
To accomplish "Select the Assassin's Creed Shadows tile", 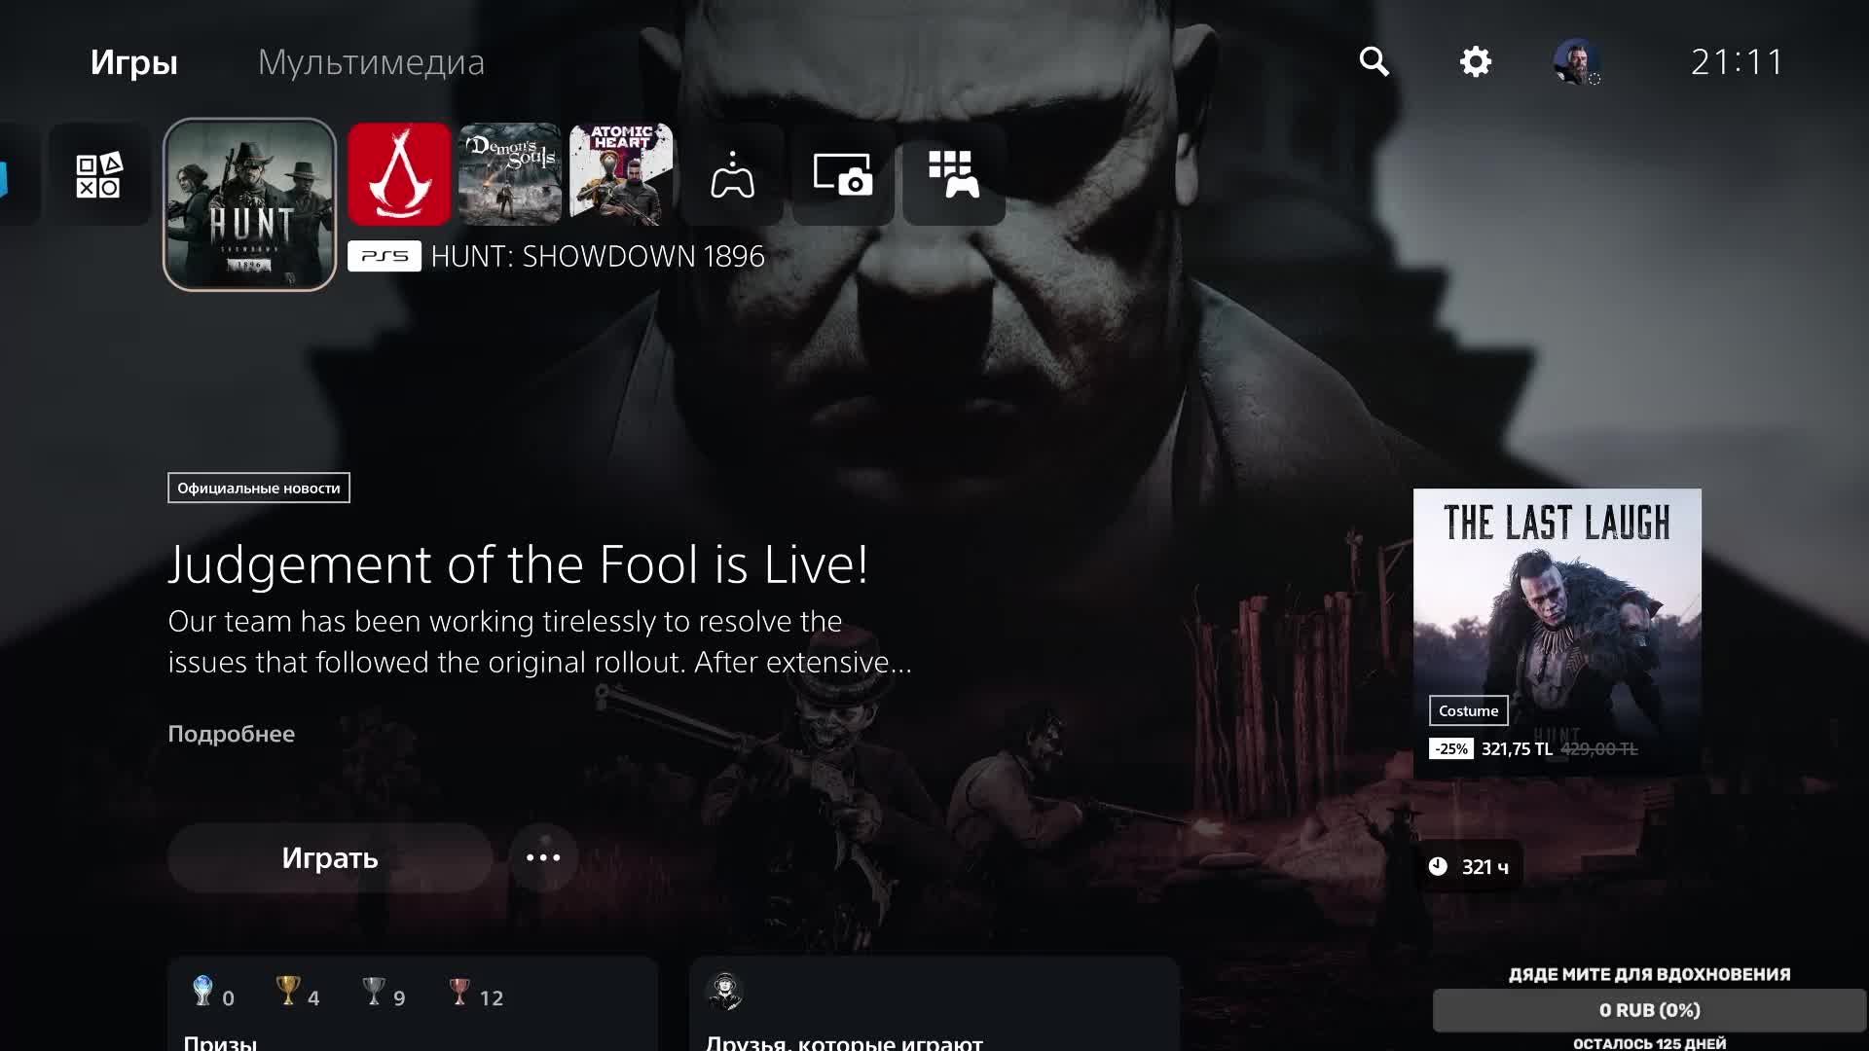I will coord(399,174).
